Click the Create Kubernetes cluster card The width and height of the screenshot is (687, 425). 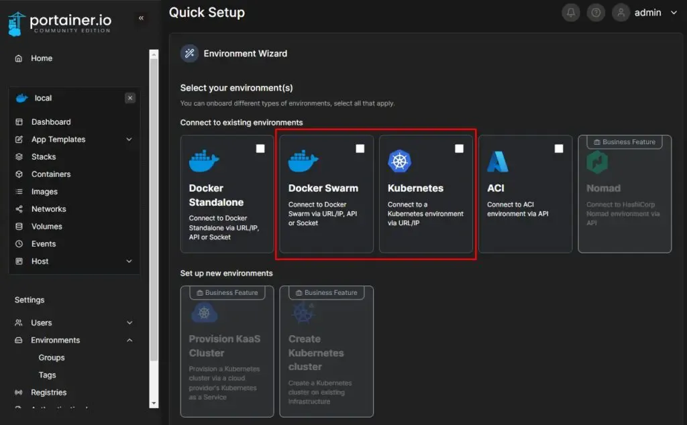point(327,351)
